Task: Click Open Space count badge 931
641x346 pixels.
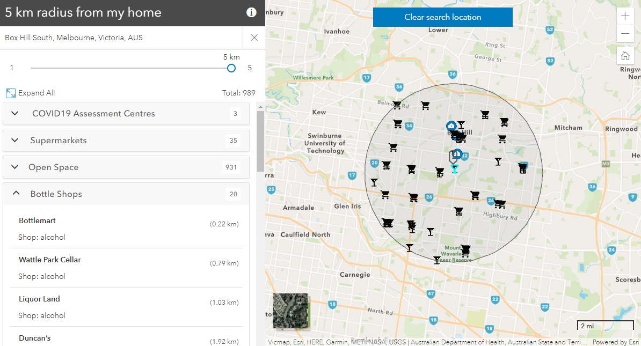Action: pos(231,167)
